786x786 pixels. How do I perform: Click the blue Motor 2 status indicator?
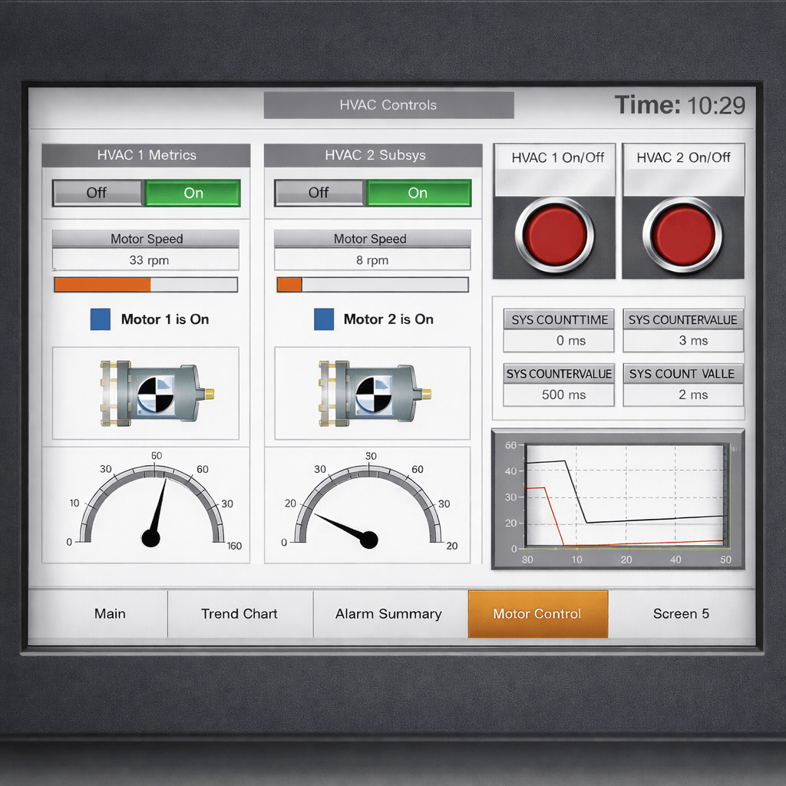point(324,319)
